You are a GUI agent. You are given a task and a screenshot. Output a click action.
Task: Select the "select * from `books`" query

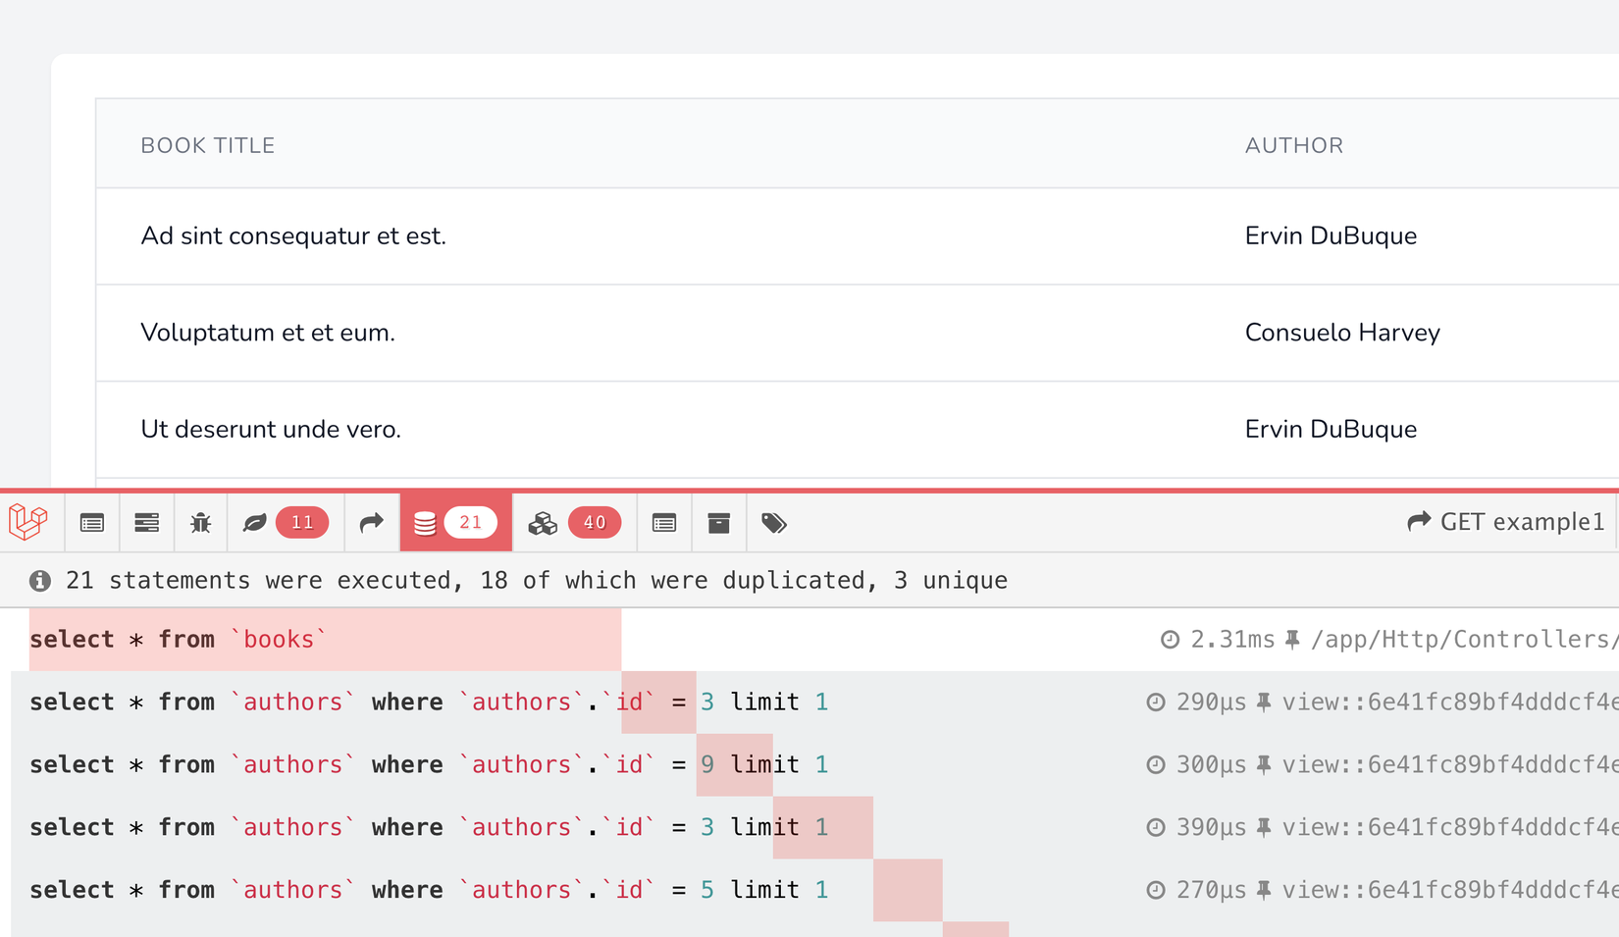tap(178, 640)
